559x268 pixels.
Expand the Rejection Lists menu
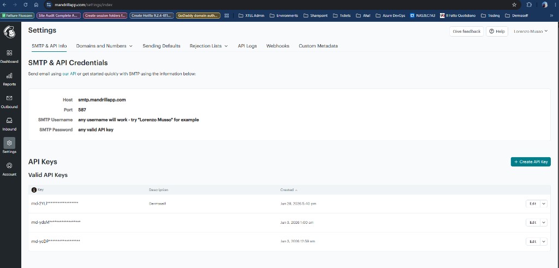tap(209, 46)
